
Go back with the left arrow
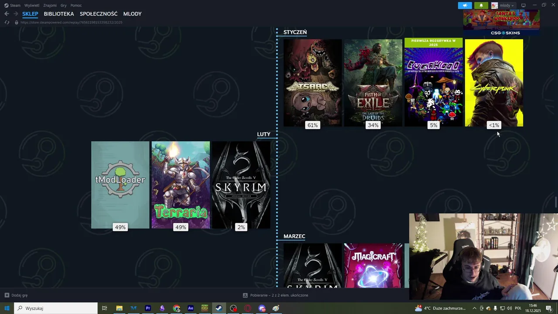click(7, 14)
